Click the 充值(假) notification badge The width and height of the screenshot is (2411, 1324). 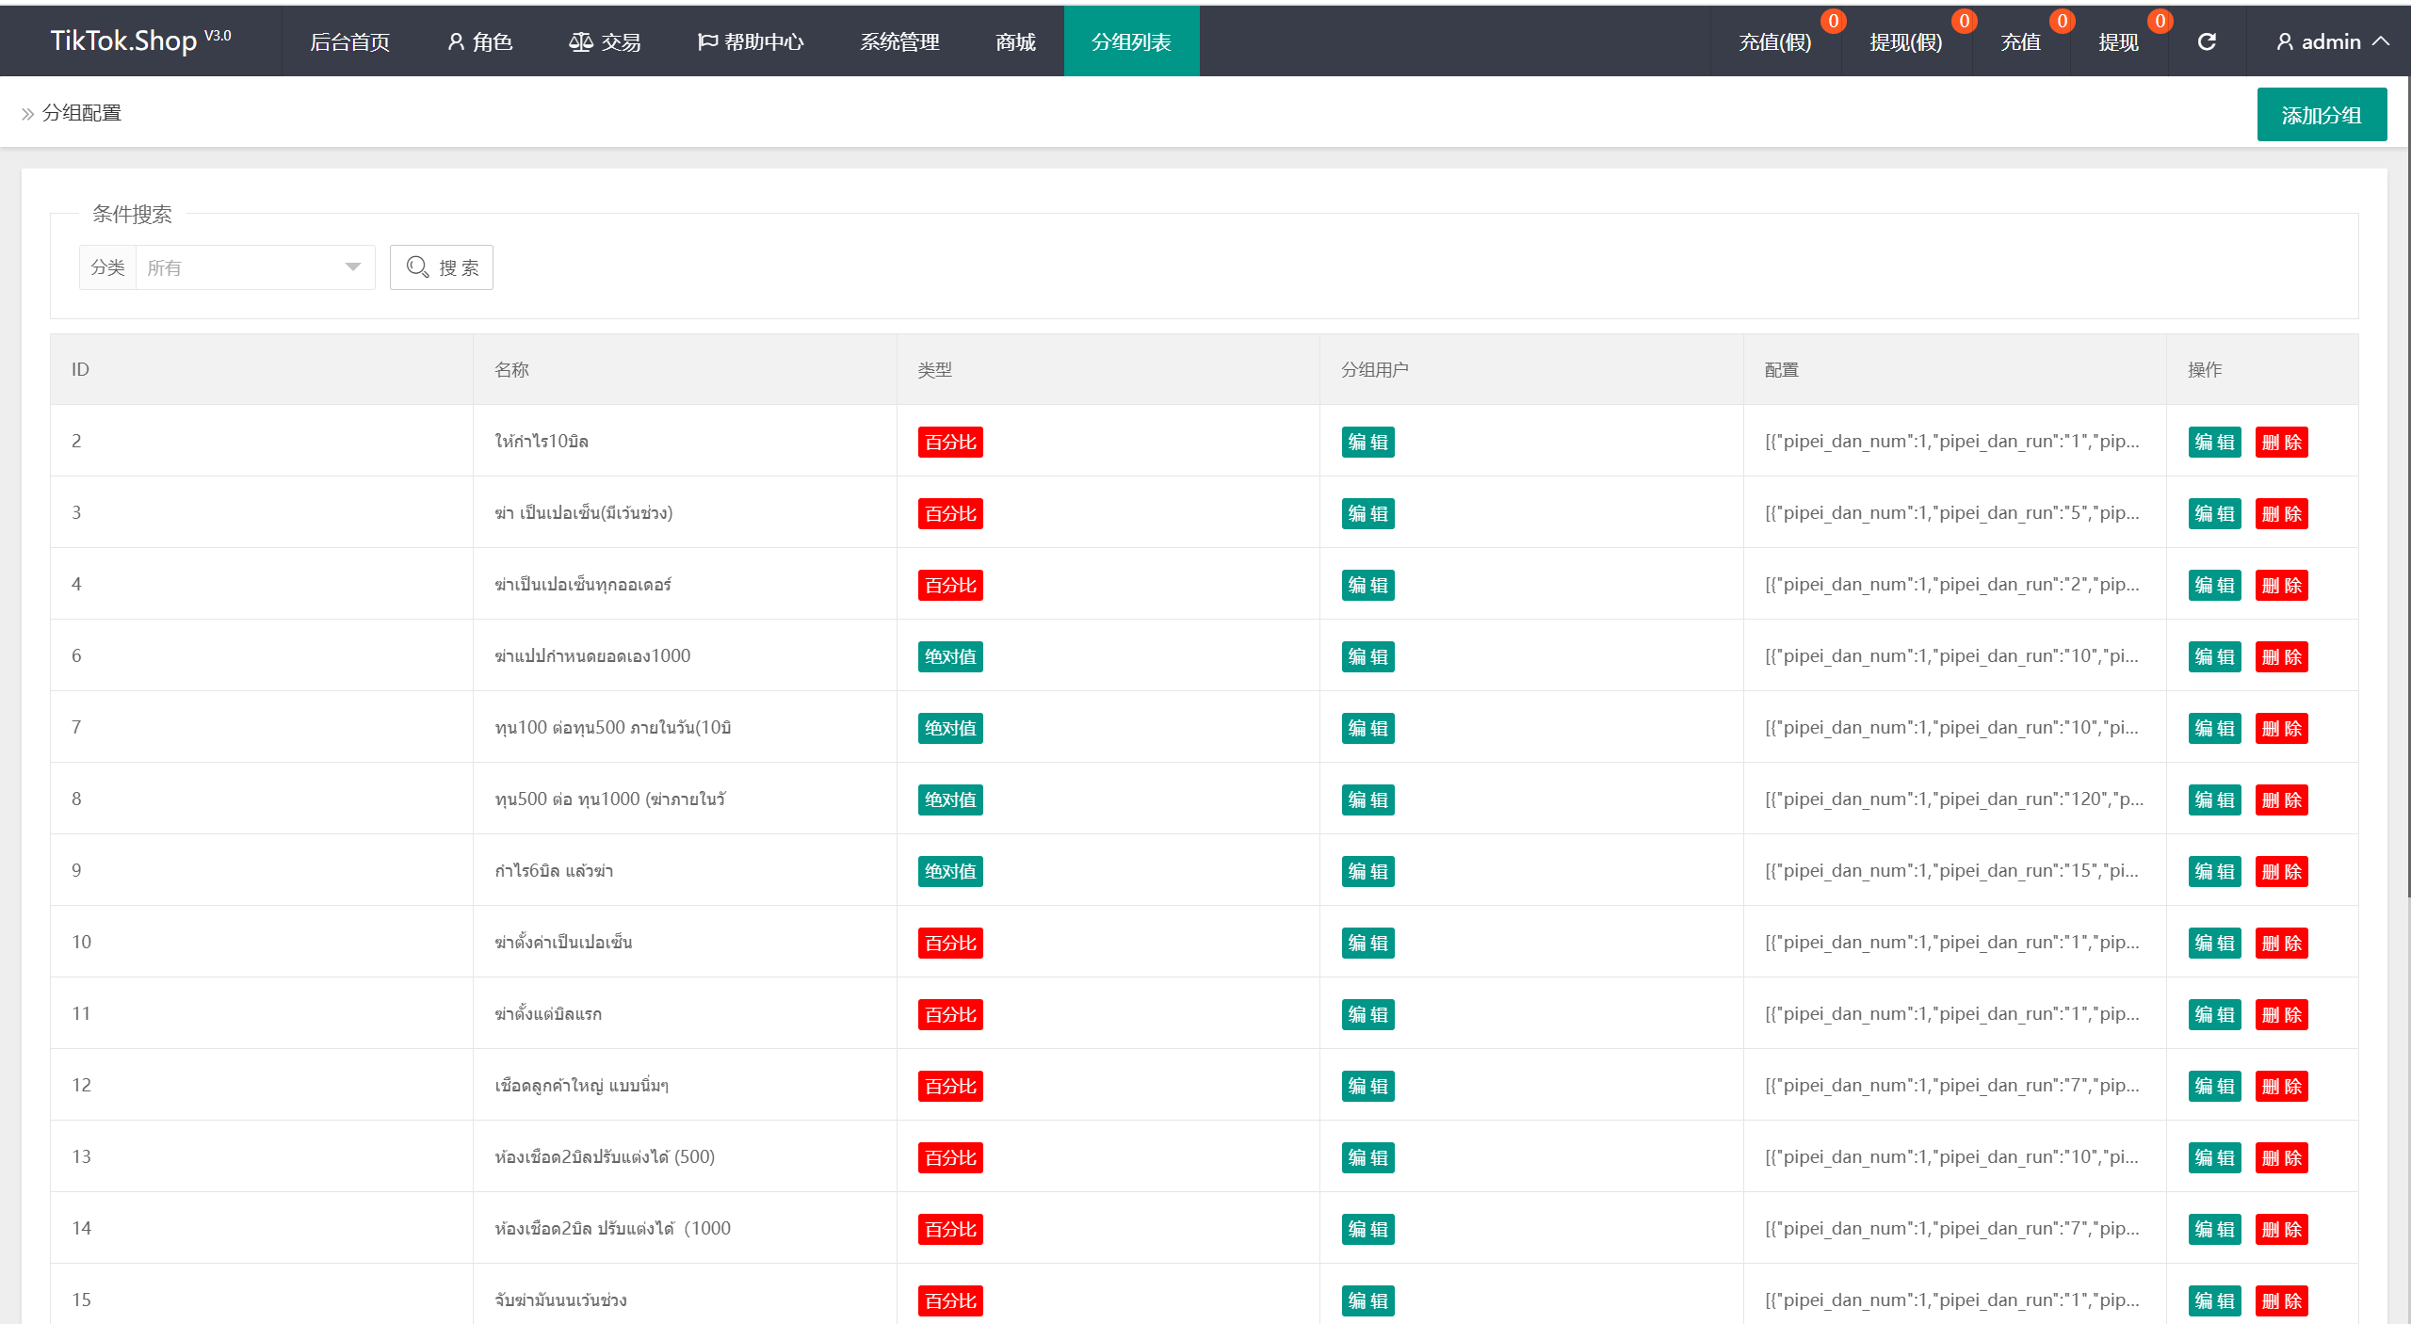click(1833, 21)
